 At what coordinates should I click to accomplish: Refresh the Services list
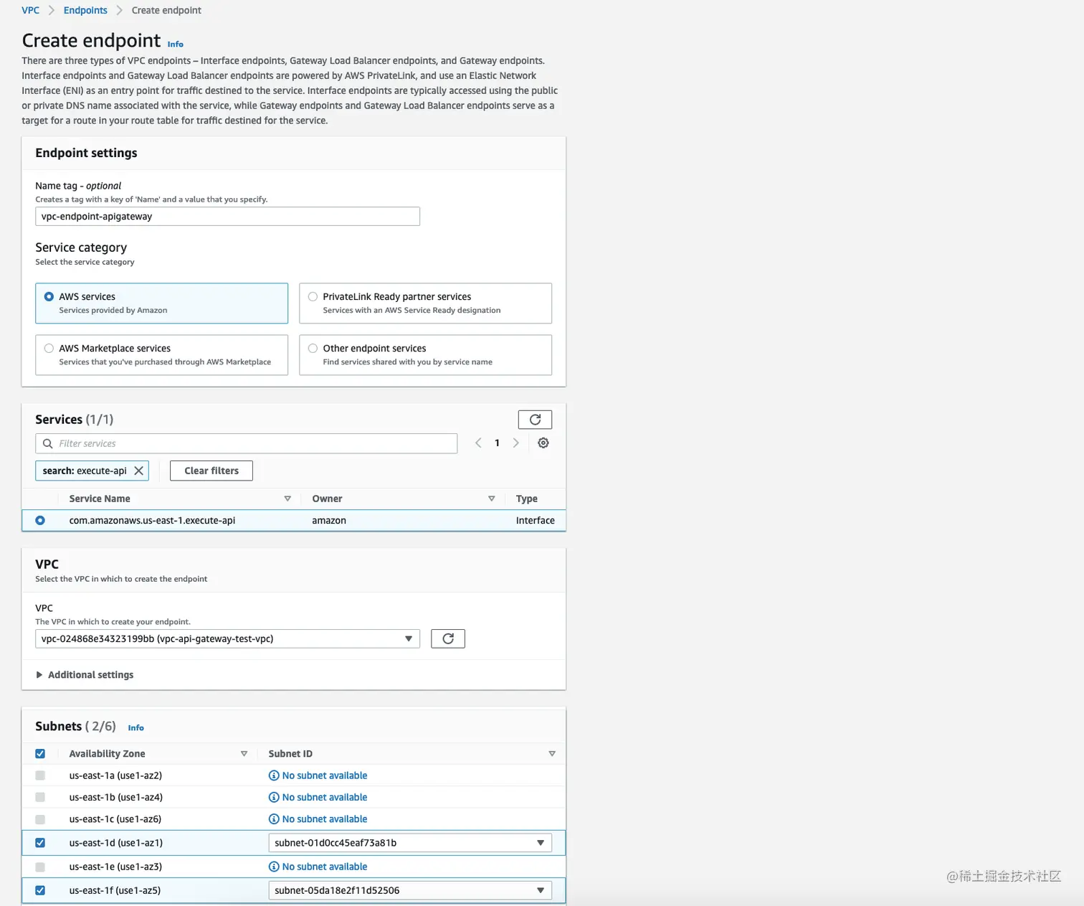tap(535, 420)
